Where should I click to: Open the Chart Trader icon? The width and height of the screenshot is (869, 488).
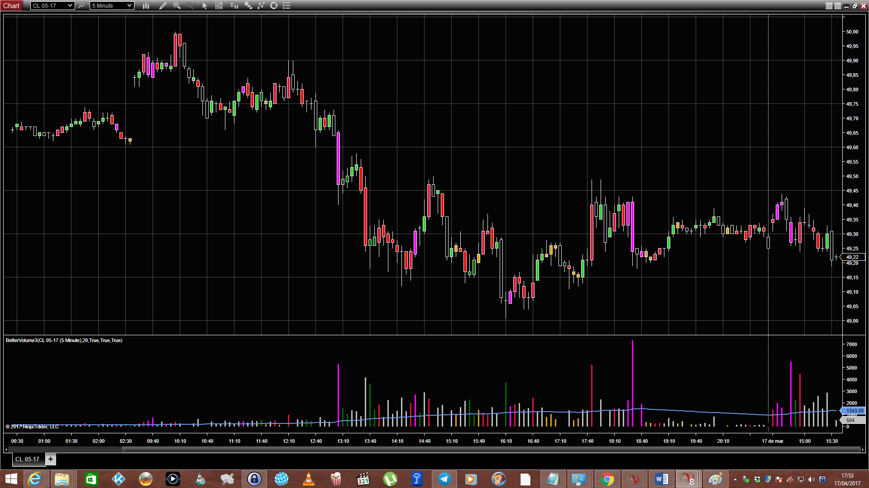[x=234, y=6]
